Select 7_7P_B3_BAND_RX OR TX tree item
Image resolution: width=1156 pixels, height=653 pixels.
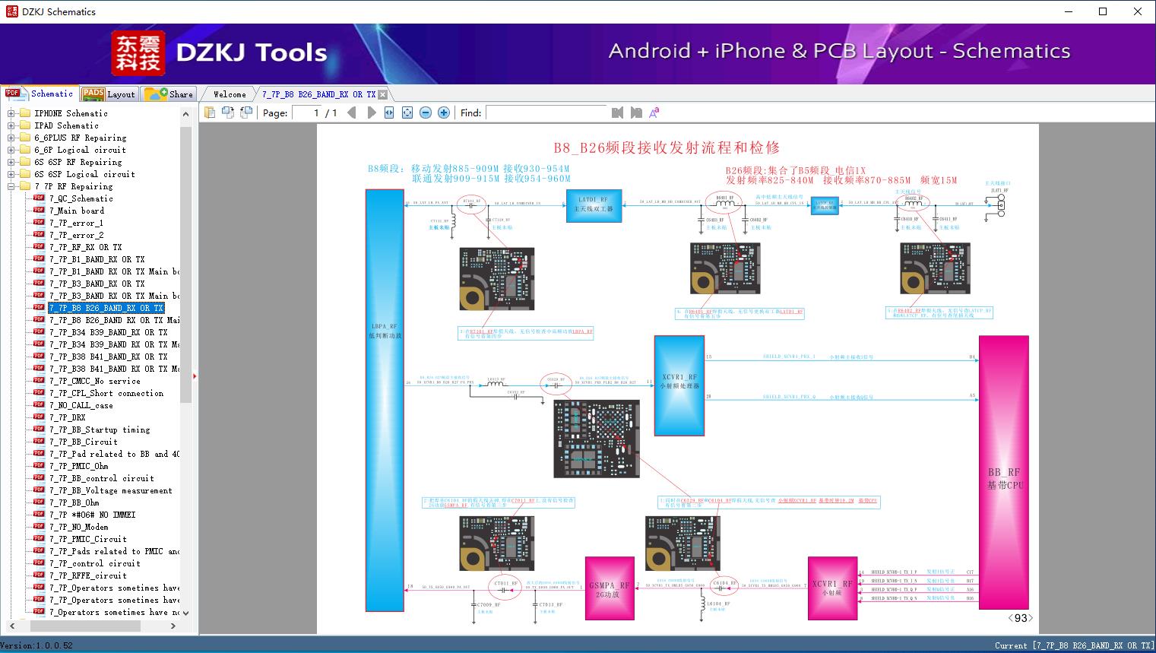(97, 284)
